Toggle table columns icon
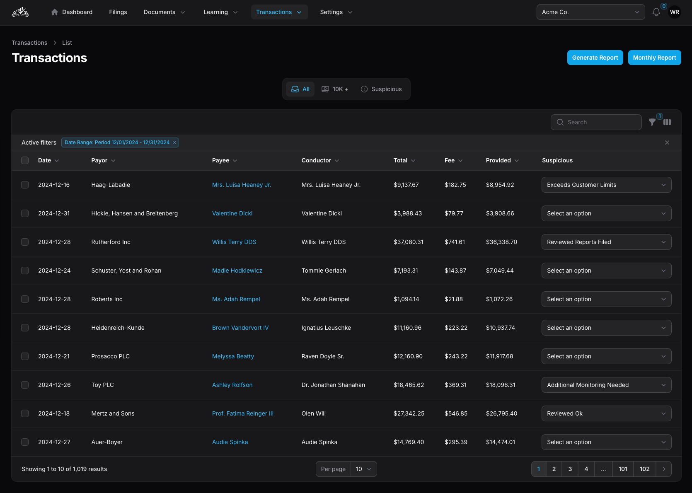The width and height of the screenshot is (692, 493). (x=667, y=122)
